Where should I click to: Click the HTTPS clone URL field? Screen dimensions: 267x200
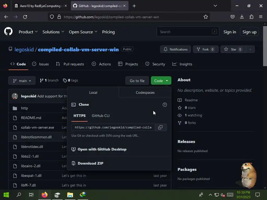click(x=113, y=127)
